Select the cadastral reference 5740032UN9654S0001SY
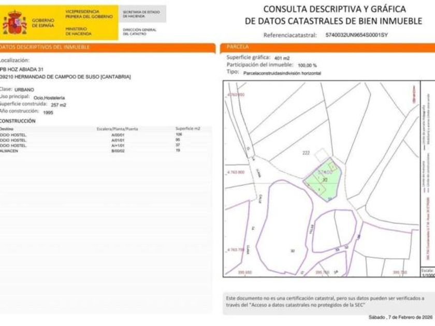 point(356,35)
